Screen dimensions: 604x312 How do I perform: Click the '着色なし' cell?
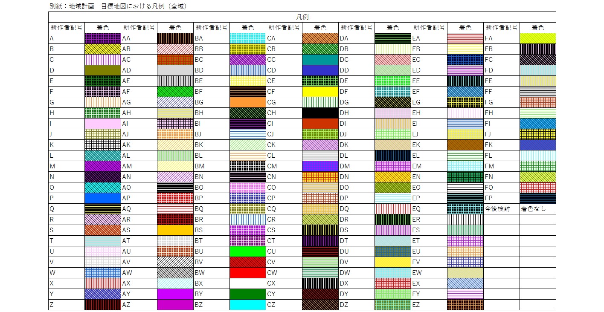click(537, 209)
